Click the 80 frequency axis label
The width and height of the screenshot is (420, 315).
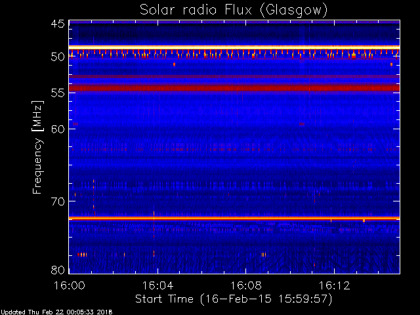click(x=58, y=270)
